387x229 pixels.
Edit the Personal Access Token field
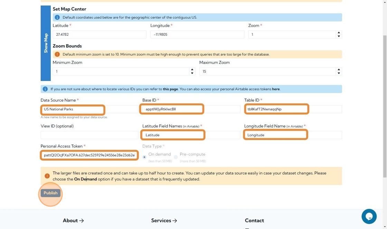pos(89,155)
